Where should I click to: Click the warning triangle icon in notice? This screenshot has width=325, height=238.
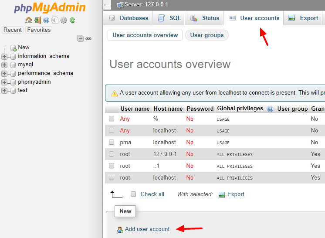click(115, 93)
